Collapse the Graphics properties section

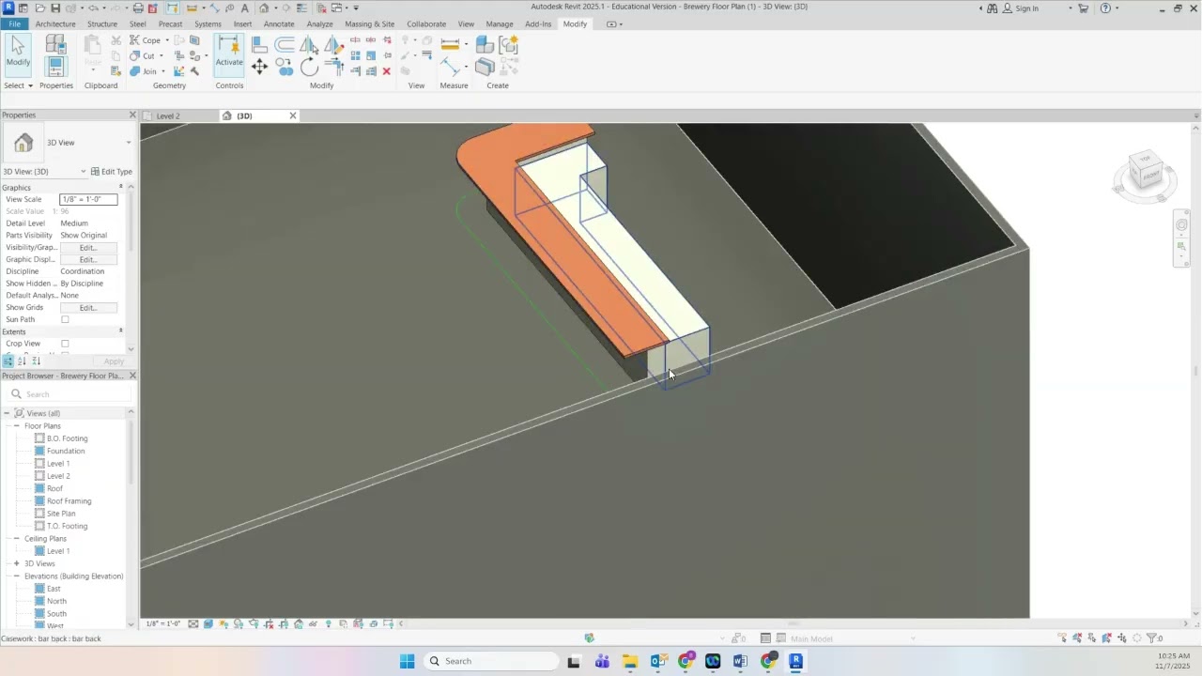coord(120,187)
